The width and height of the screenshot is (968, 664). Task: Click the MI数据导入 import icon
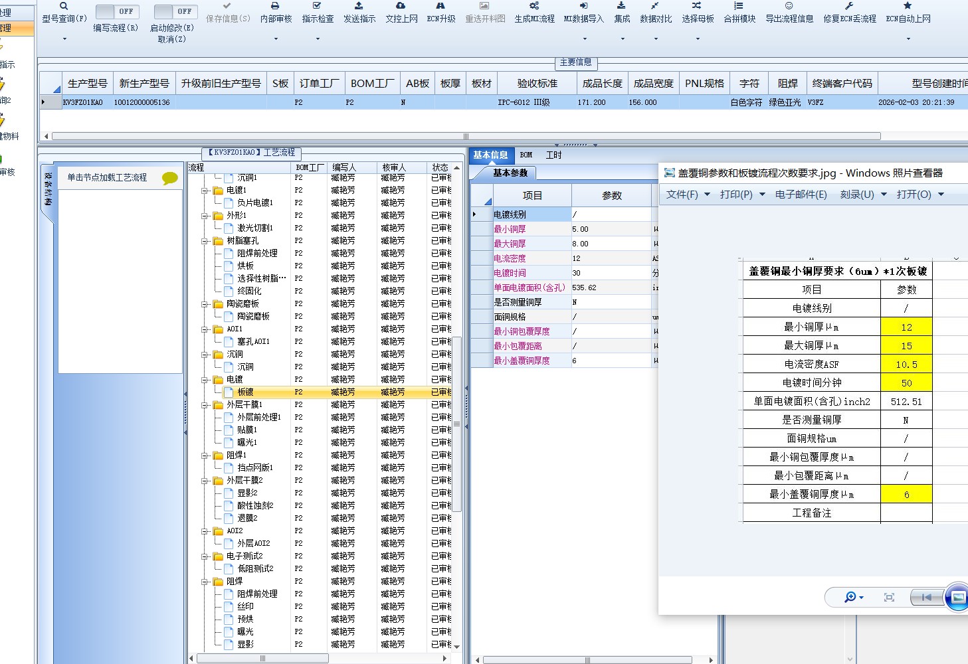point(583,5)
